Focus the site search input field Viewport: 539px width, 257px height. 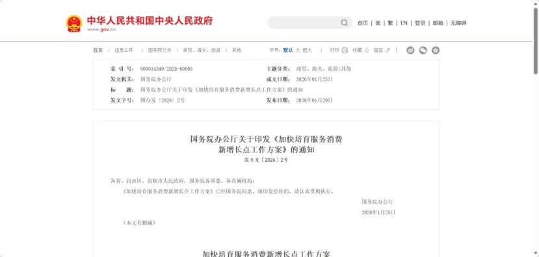(x=304, y=23)
